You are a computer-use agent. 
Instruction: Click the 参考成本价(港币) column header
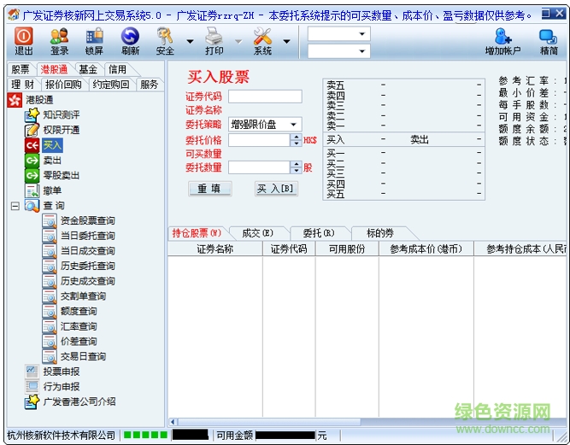pyautogui.click(x=426, y=249)
